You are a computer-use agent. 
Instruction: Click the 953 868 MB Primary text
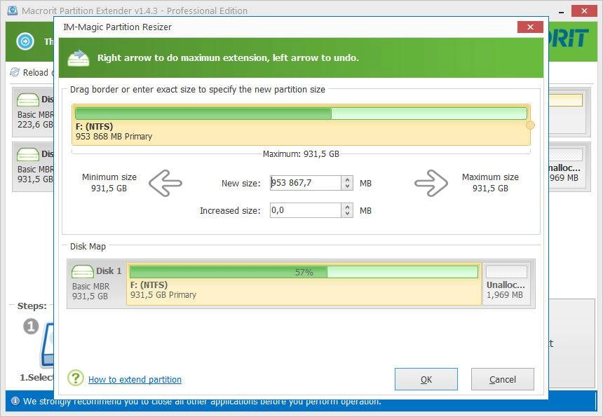click(x=114, y=137)
